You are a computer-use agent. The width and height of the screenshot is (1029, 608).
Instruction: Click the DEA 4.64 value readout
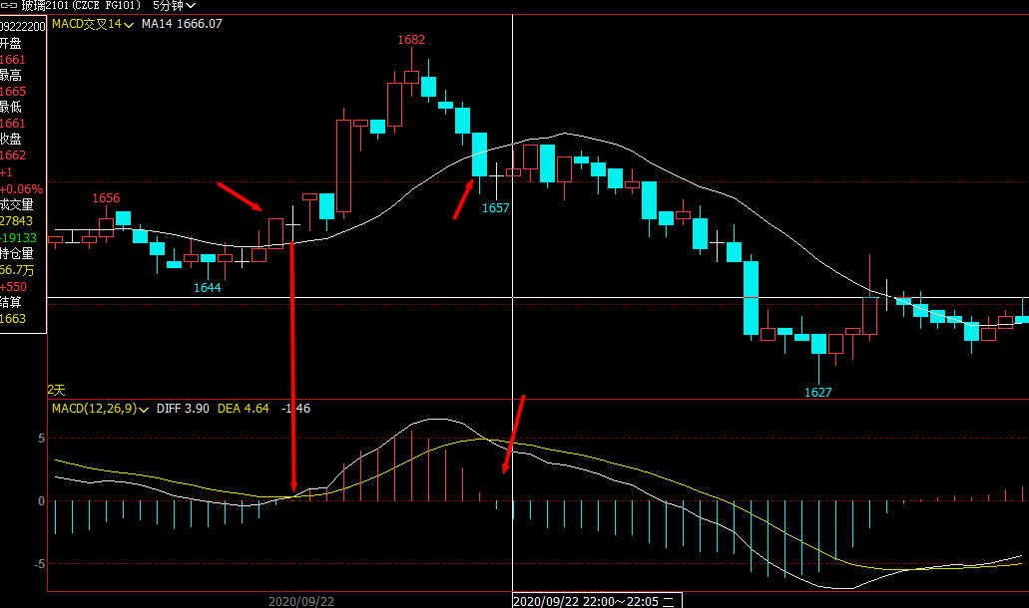tap(244, 409)
